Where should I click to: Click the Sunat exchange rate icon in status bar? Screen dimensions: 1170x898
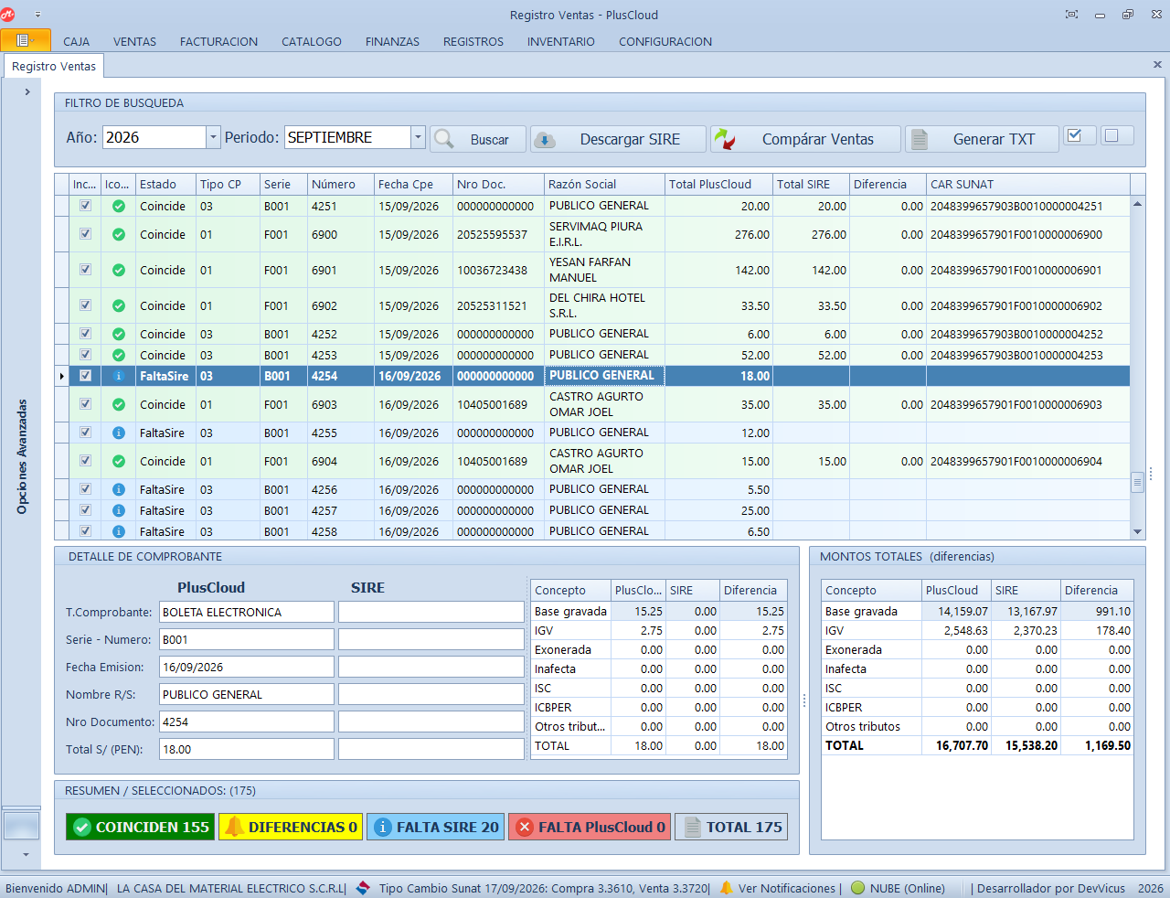(x=363, y=888)
